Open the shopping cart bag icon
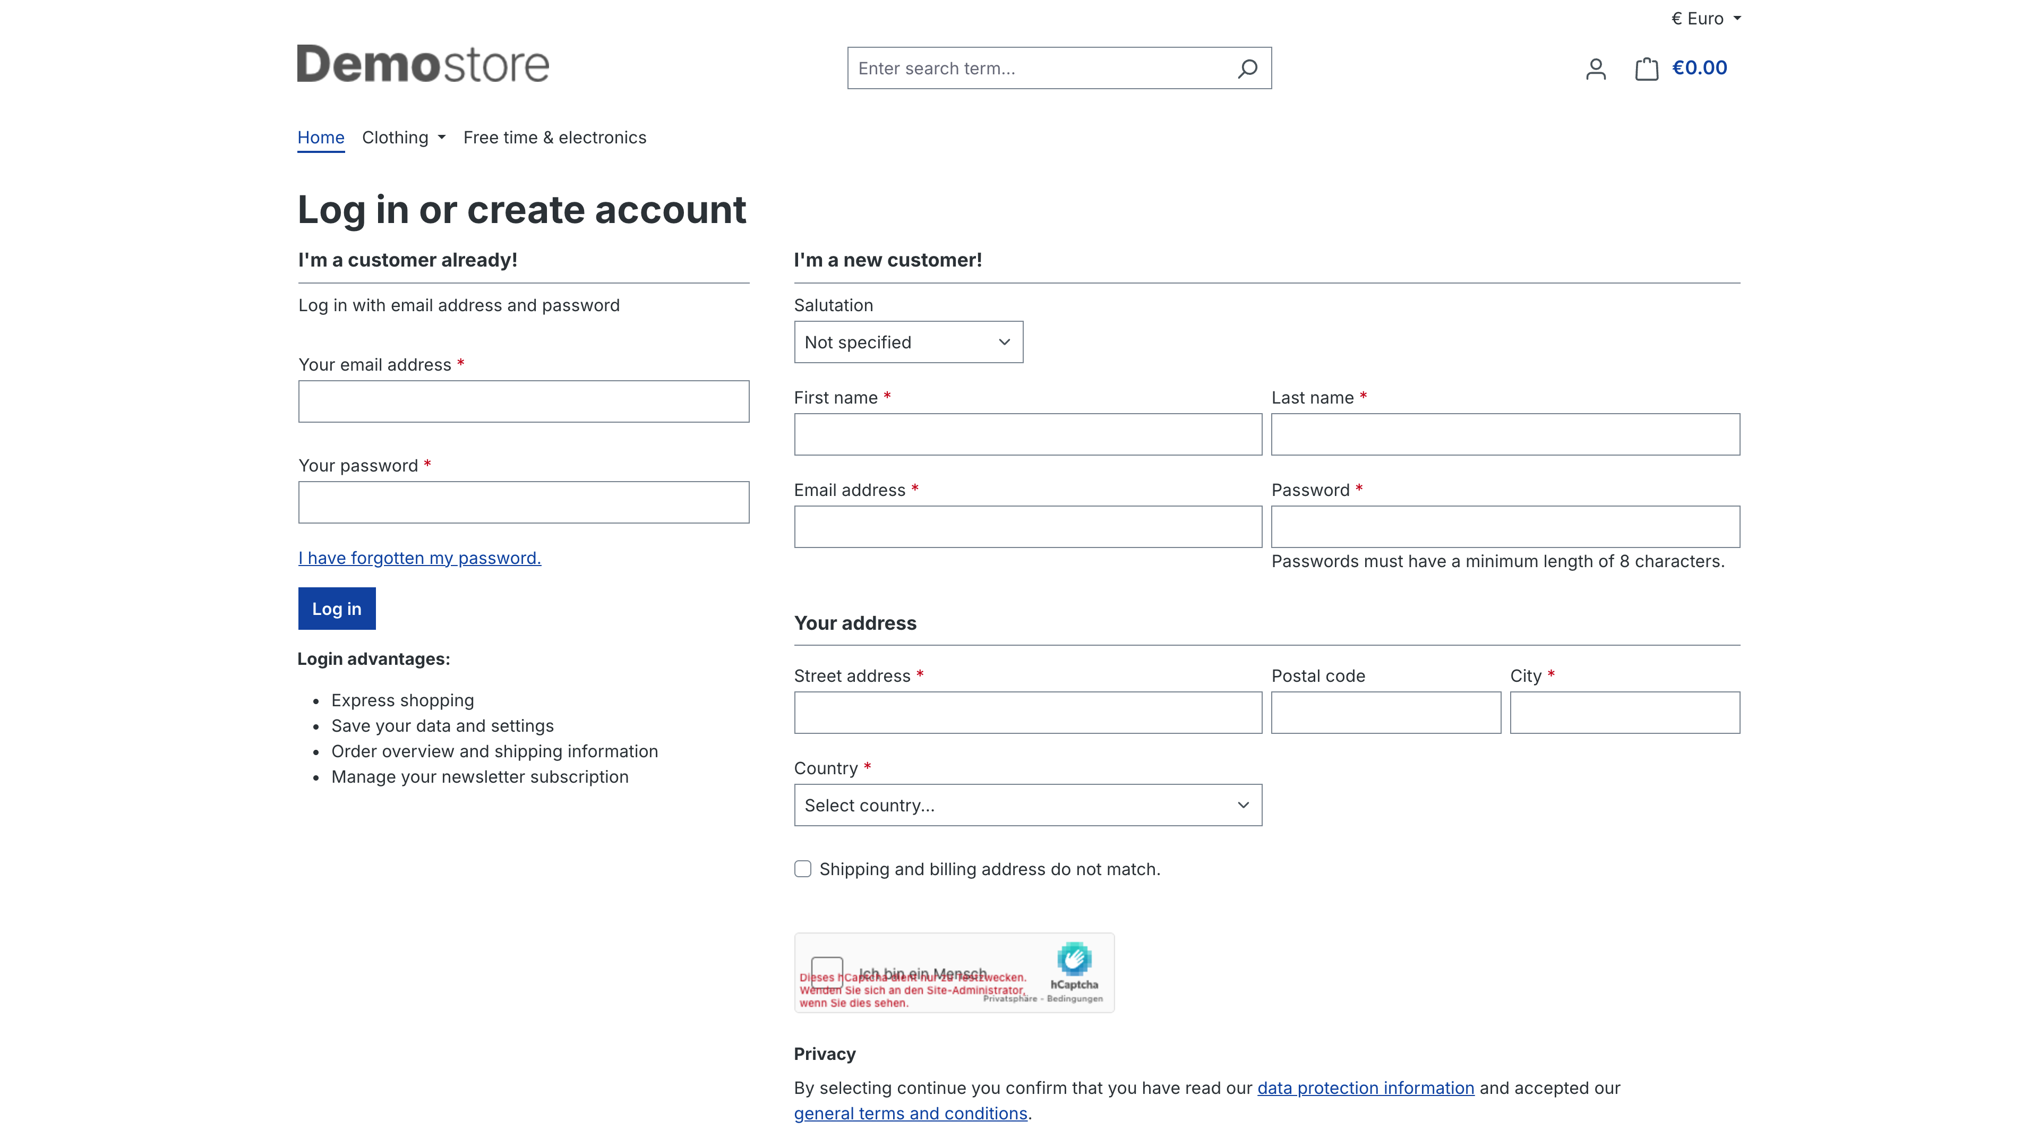 [x=1647, y=69]
